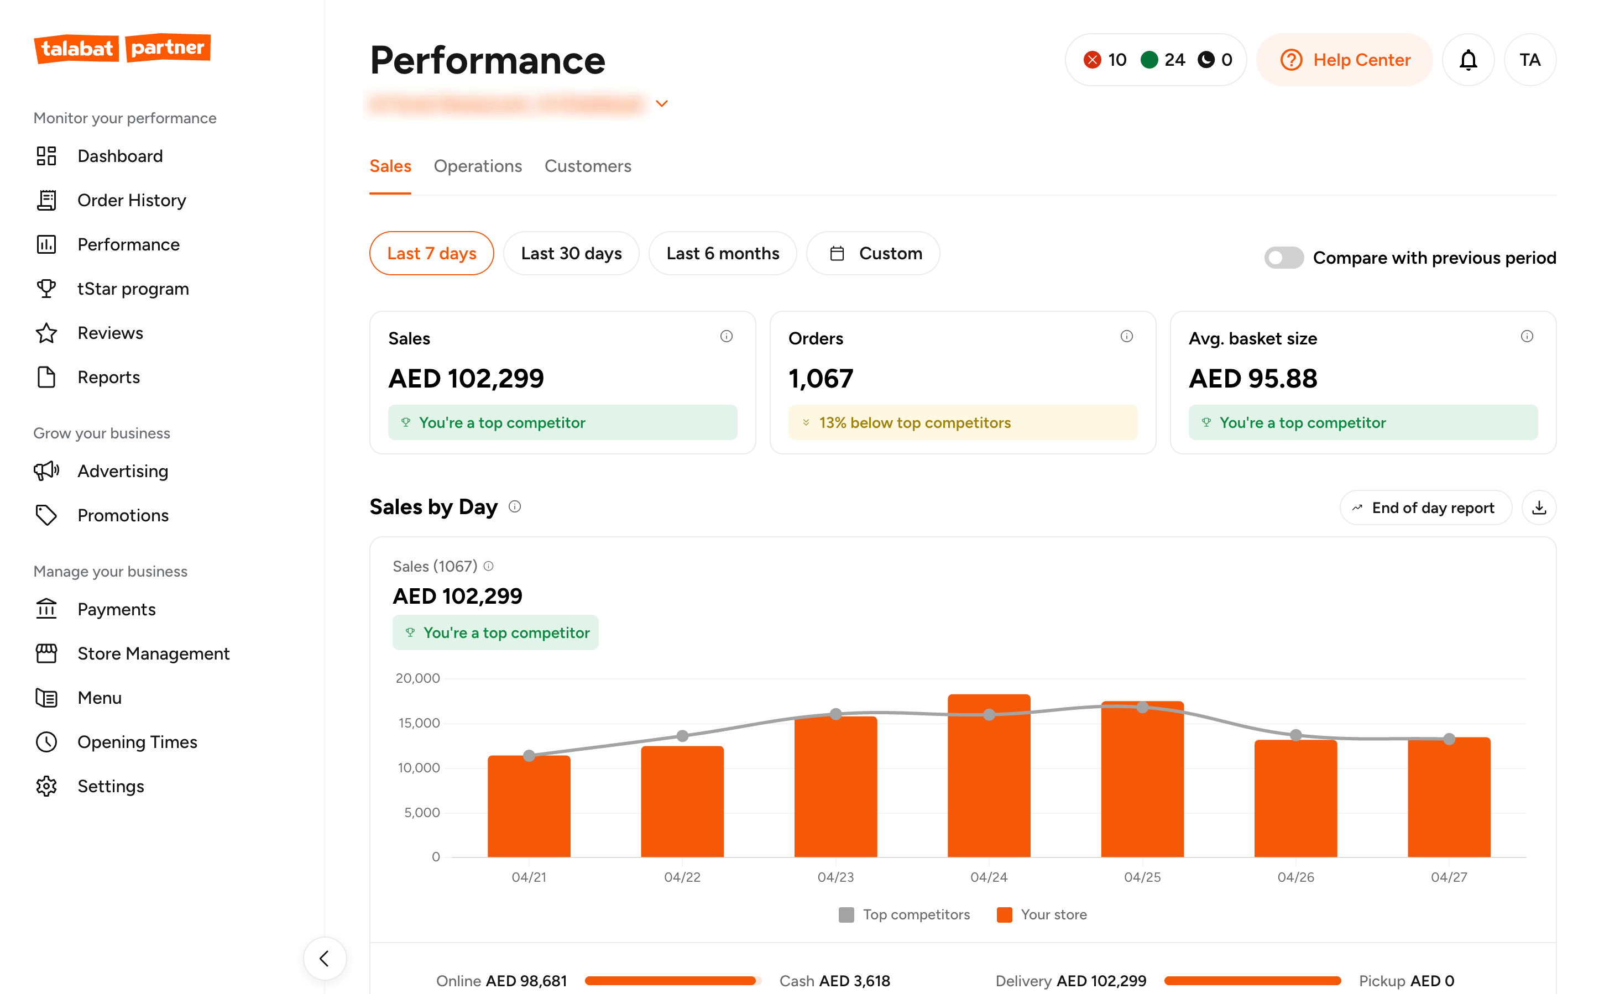Click info icon on Avg. basket size card

pyautogui.click(x=1527, y=337)
